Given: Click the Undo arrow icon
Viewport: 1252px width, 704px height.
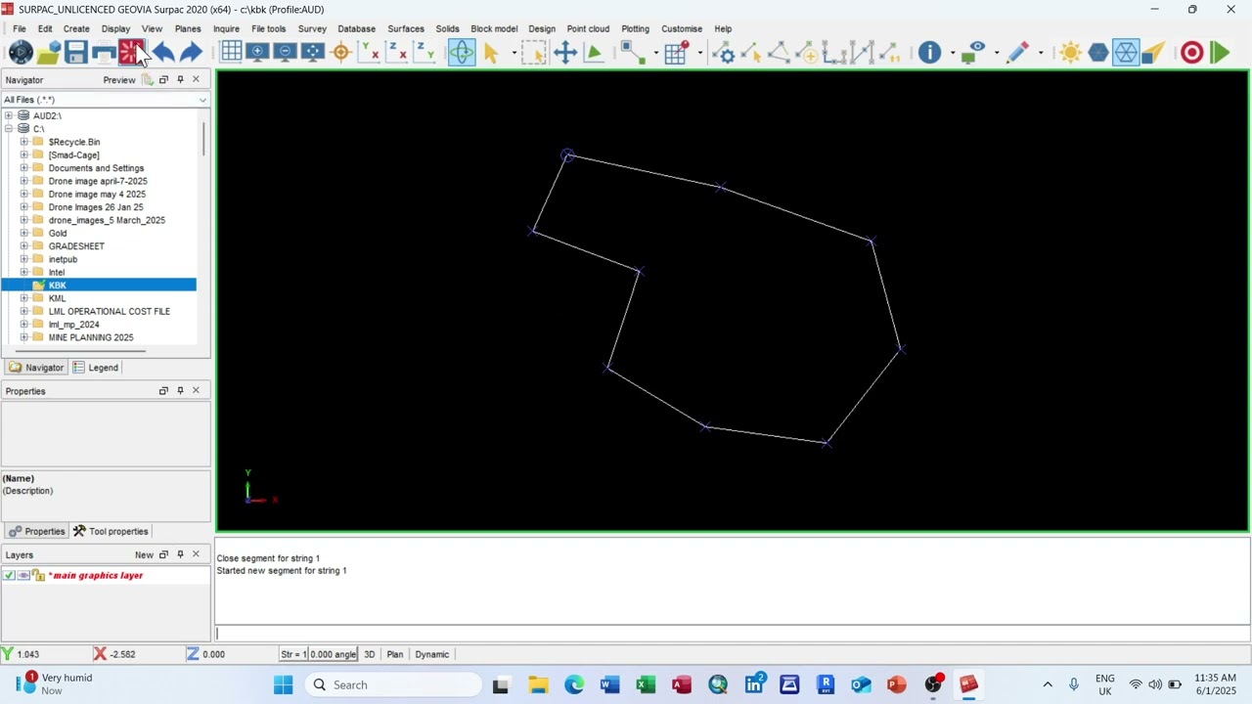Looking at the screenshot, I should pos(163,53).
